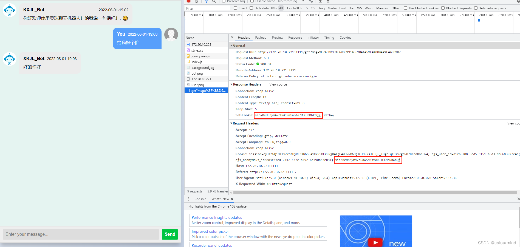Viewport: 520px width, 247px height.
Task: Open the Response tab
Action: [x=295, y=38]
